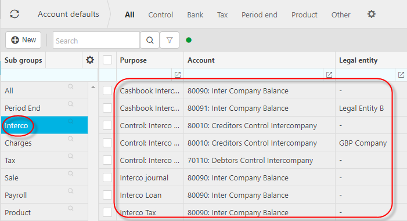407x221 pixels.
Task: Click into the Search field
Action: 96,40
